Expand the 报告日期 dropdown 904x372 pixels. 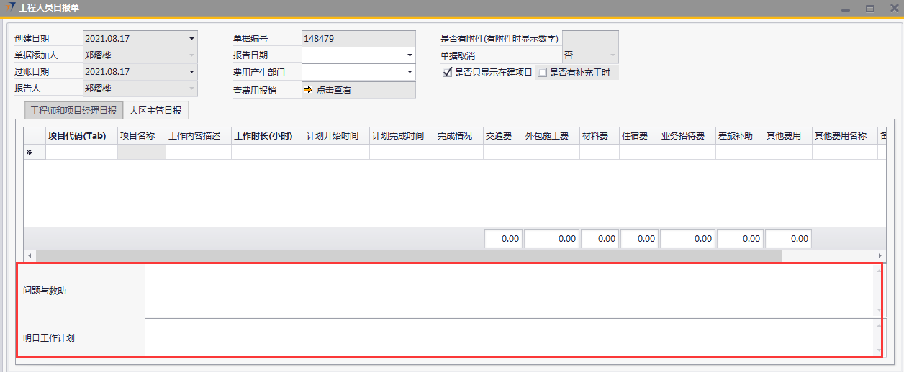point(410,55)
